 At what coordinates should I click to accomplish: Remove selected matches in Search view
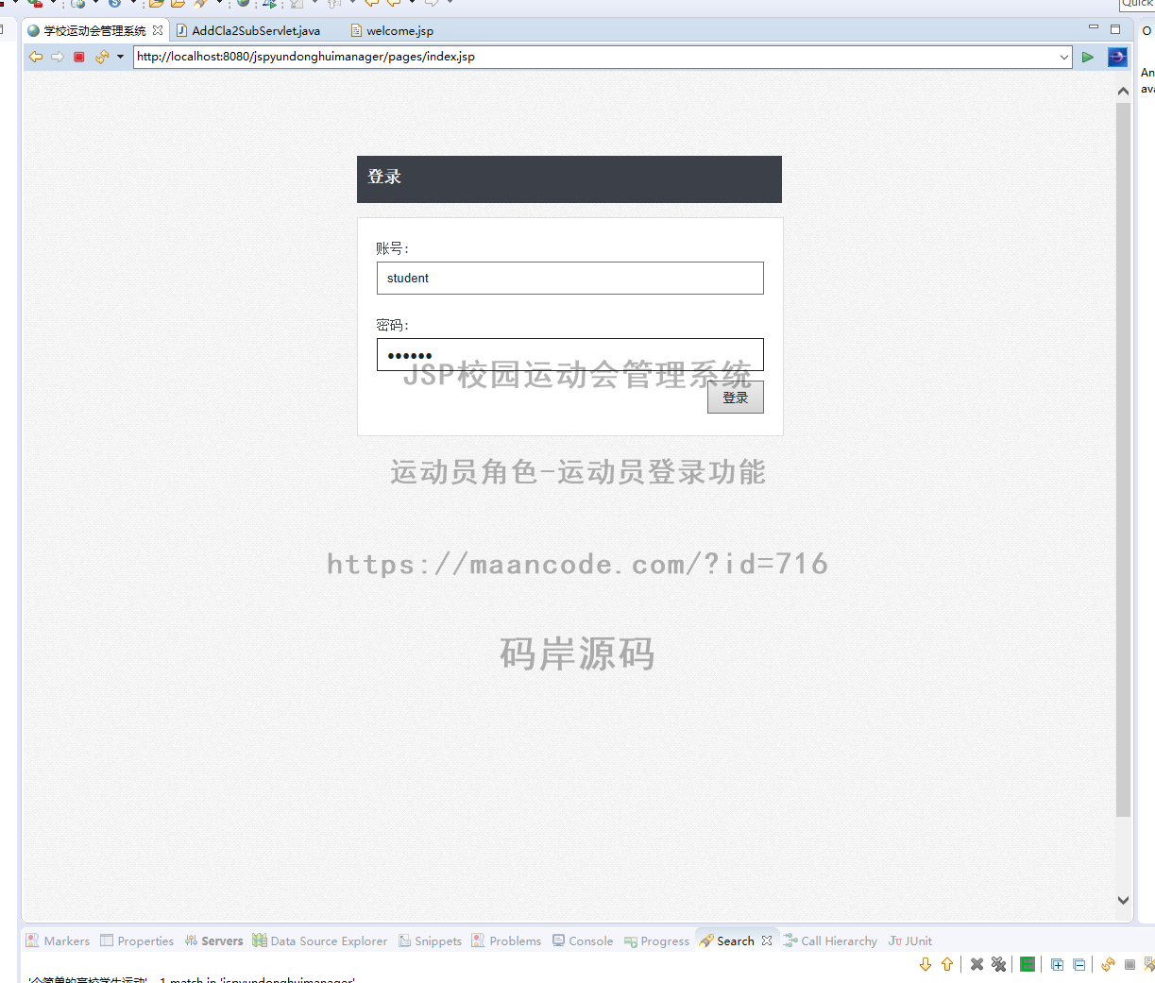point(977,964)
